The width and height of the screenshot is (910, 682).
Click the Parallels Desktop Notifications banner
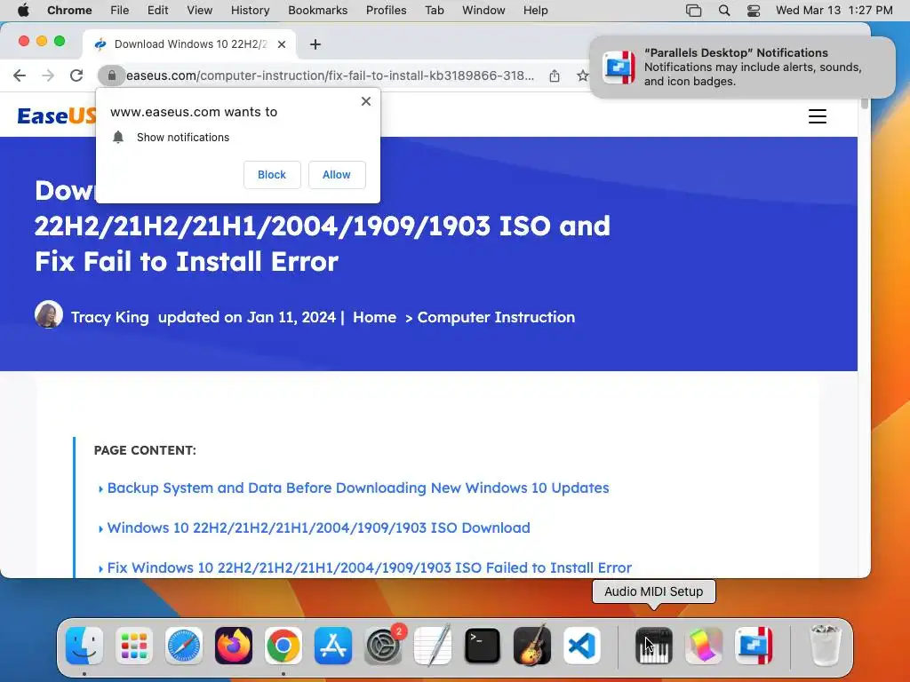click(742, 67)
